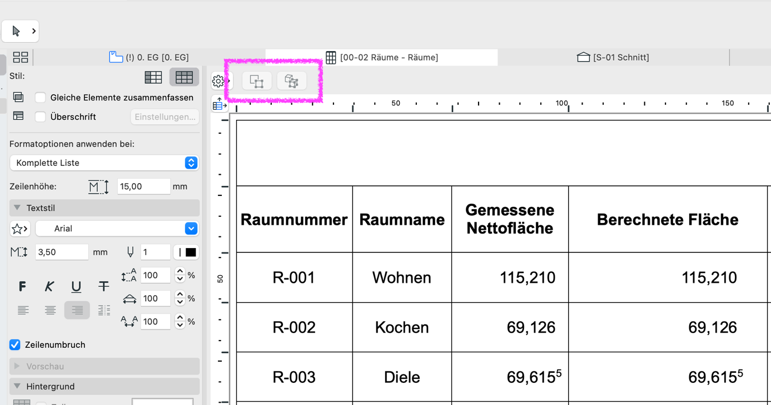Image resolution: width=771 pixels, height=405 pixels.
Task: Click the character spacing stepper arrows
Action: point(180,322)
